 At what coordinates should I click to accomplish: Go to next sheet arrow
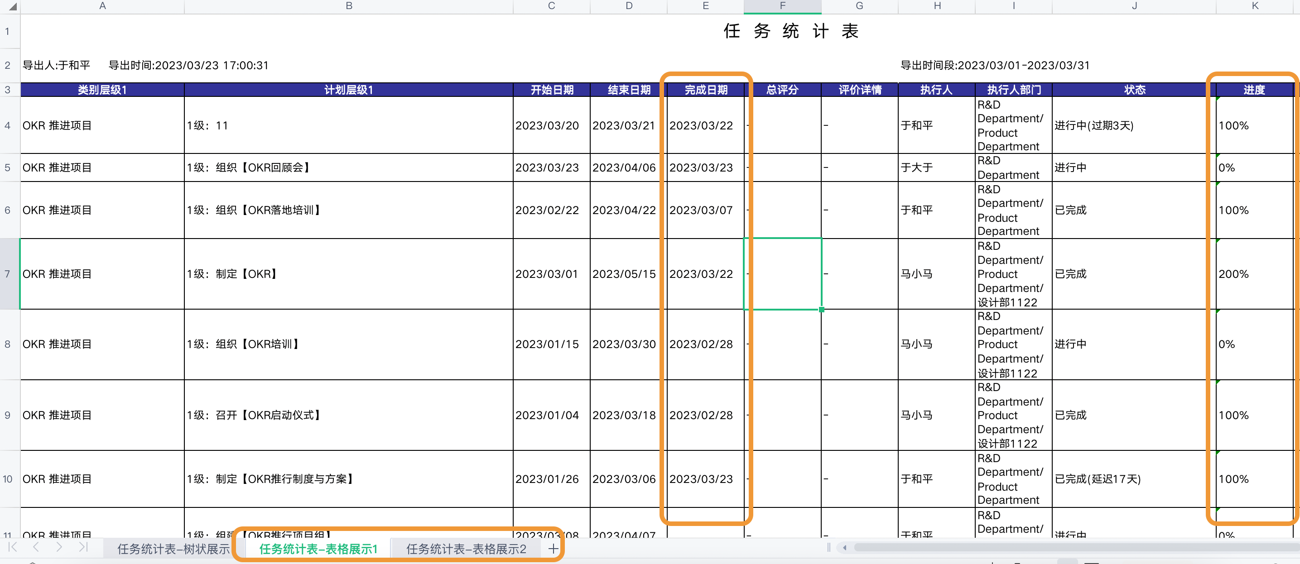59,547
